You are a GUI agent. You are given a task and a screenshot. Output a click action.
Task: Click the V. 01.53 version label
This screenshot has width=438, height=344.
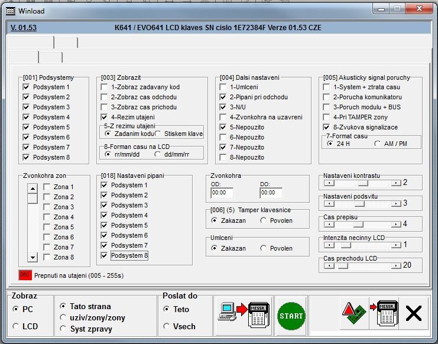click(x=23, y=28)
